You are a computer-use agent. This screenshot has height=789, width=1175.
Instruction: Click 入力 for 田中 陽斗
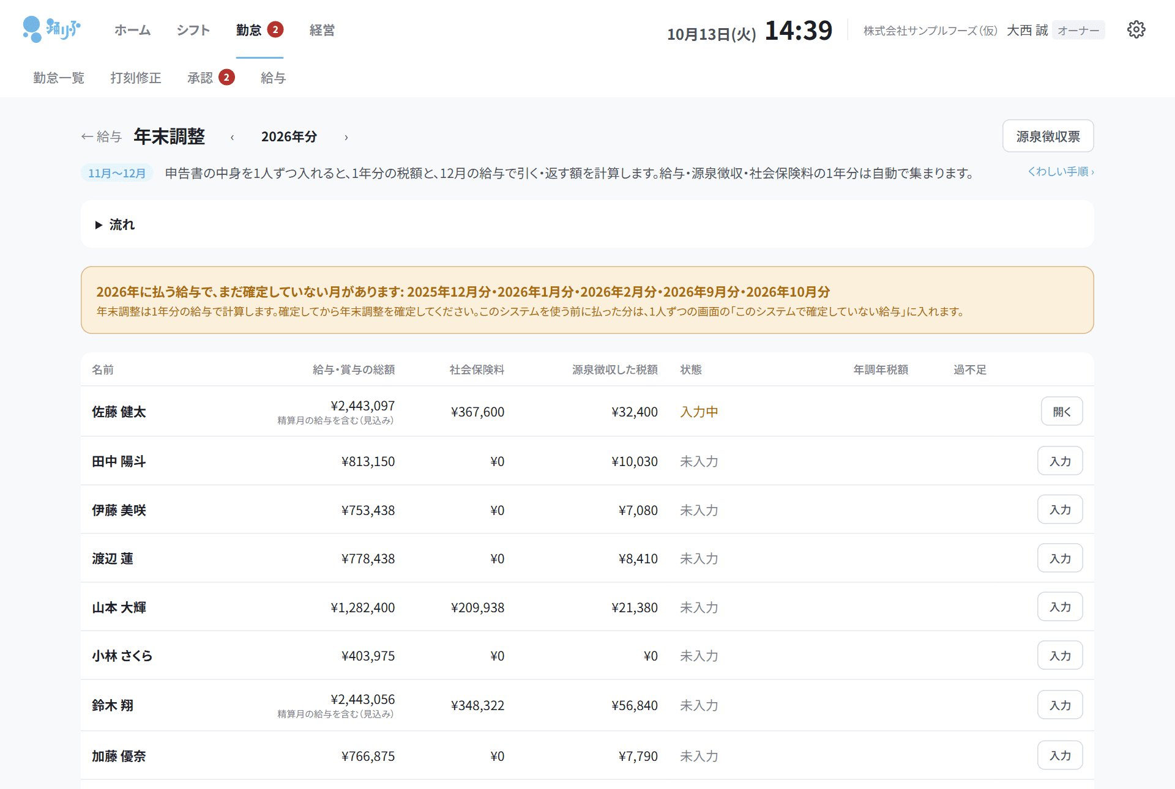click(x=1060, y=461)
